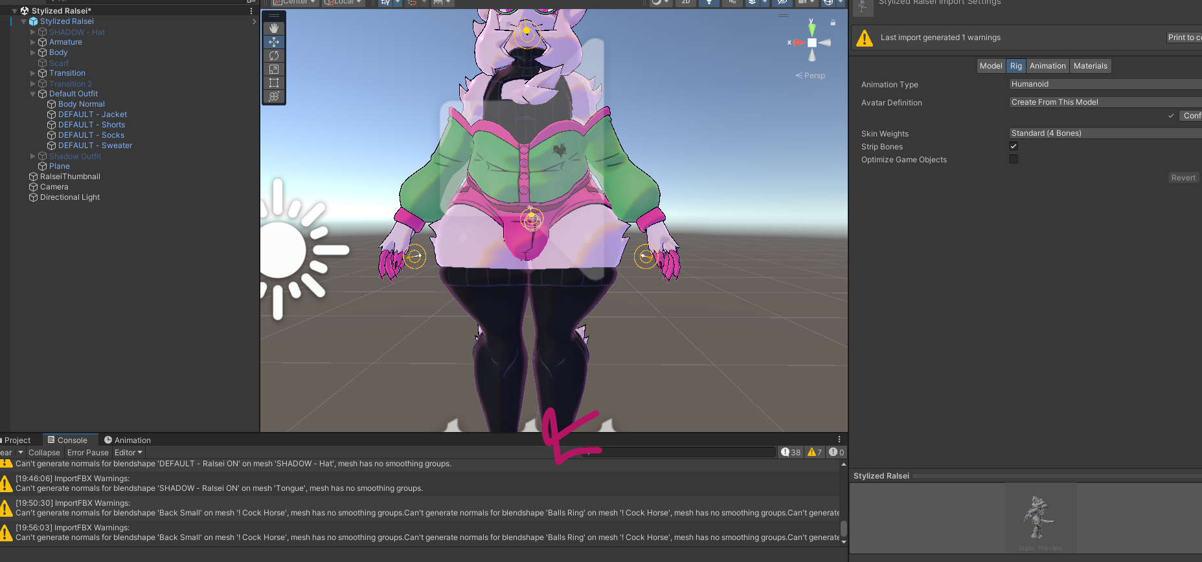Viewport: 1202px width, 562px height.
Task: Toggle the Error Pause button
Action: [x=88, y=453]
